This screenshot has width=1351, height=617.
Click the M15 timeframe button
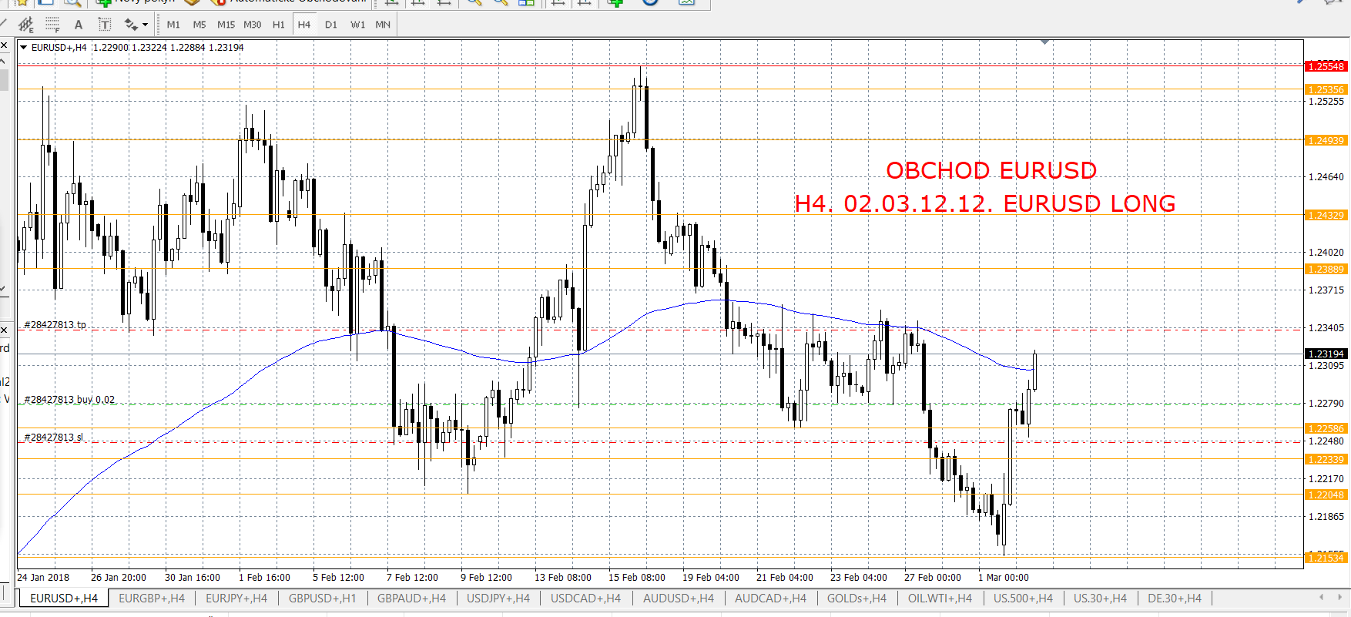tap(226, 25)
